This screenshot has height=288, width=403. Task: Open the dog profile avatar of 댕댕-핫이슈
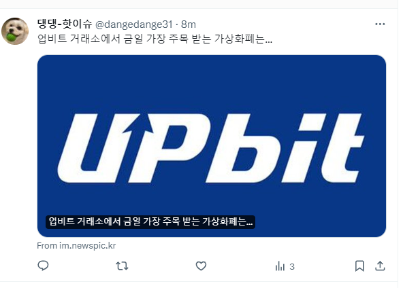(x=15, y=31)
